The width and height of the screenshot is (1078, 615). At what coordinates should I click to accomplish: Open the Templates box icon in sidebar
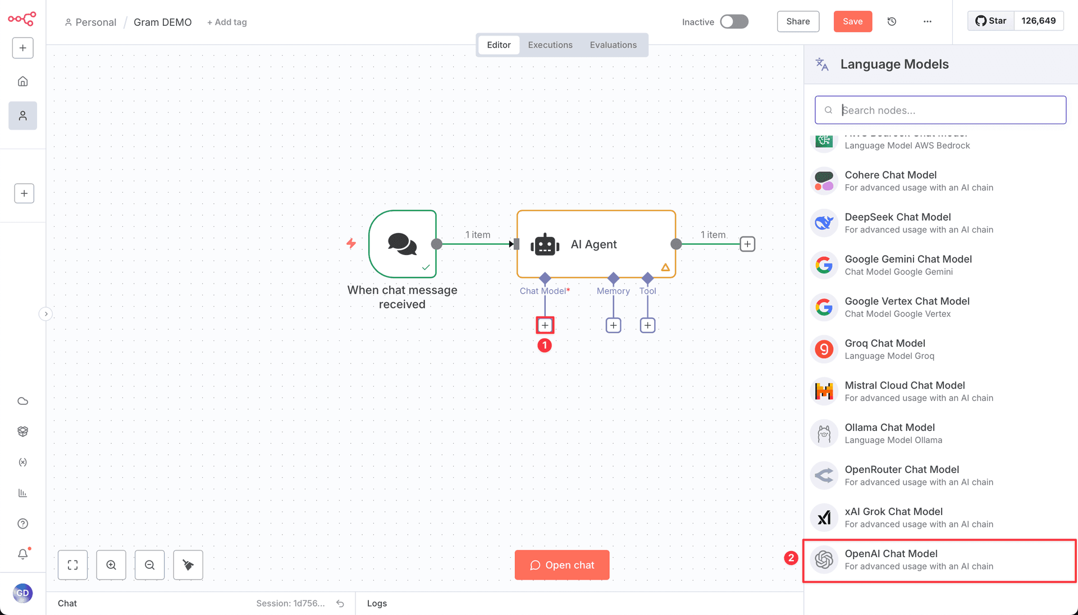tap(22, 431)
